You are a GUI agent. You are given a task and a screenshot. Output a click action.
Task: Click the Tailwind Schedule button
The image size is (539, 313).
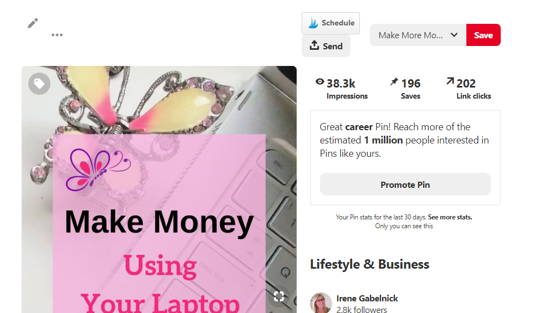[330, 23]
